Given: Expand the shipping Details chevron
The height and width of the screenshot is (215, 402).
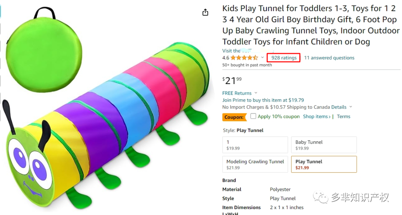Looking at the screenshot, I should point(351,107).
